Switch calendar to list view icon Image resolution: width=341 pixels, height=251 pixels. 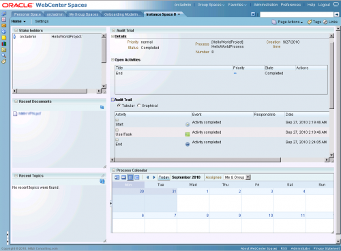pos(137,177)
